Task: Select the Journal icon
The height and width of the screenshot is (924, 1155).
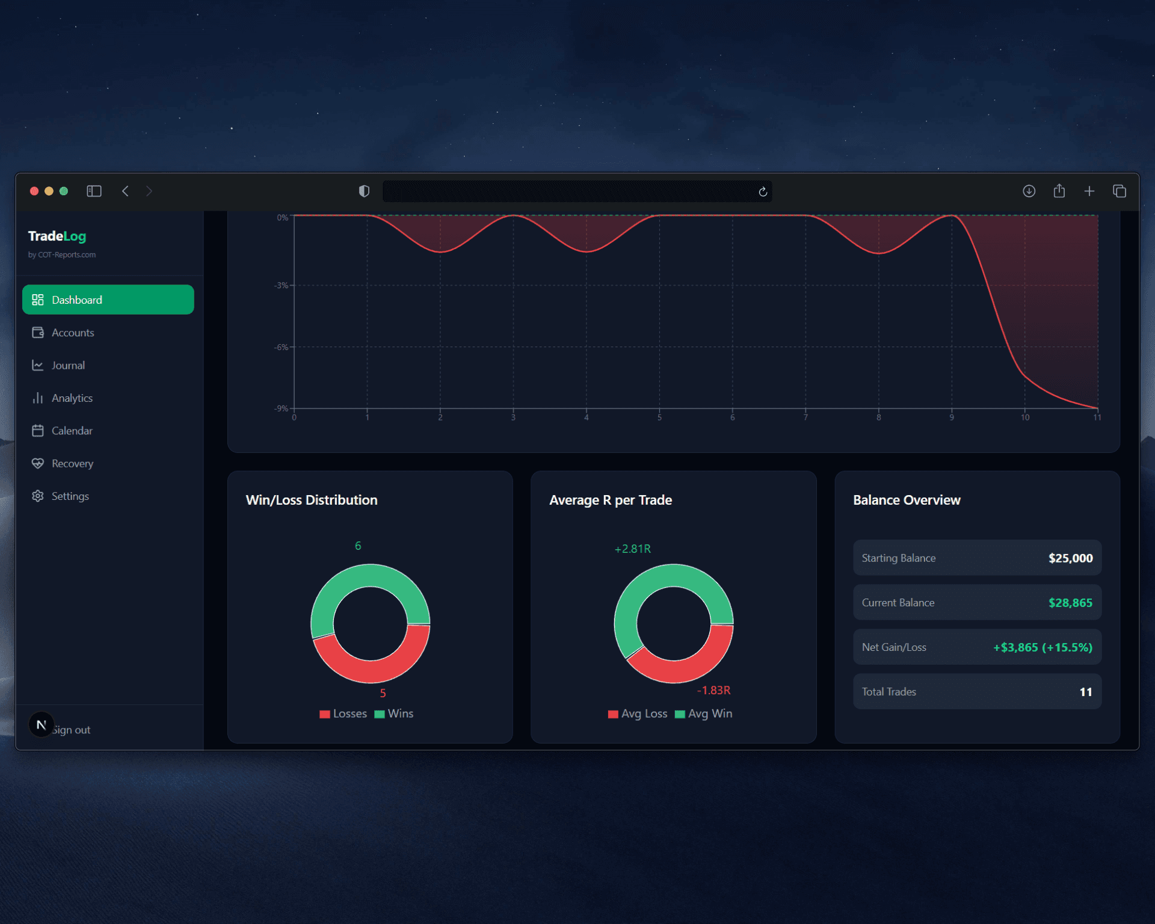Action: 37,365
